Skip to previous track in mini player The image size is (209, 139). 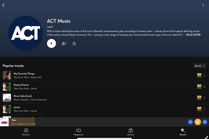(190, 122)
